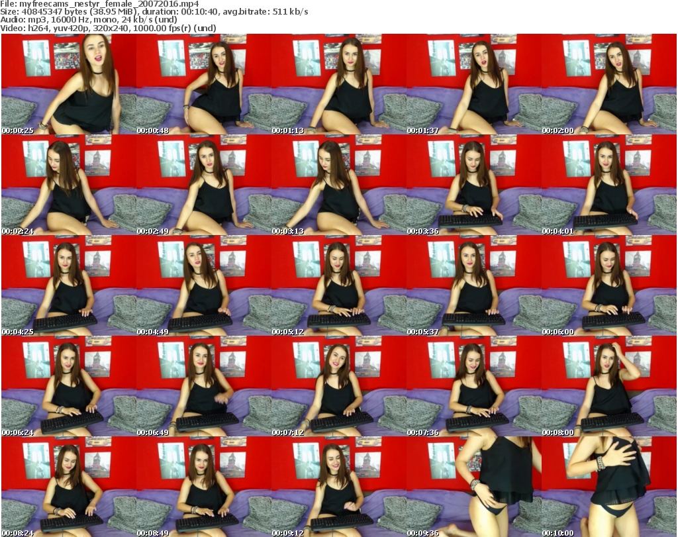This screenshot has height=537, width=678.
Task: Open the thumbnail stamped 00:08:49
Action: 204,487
